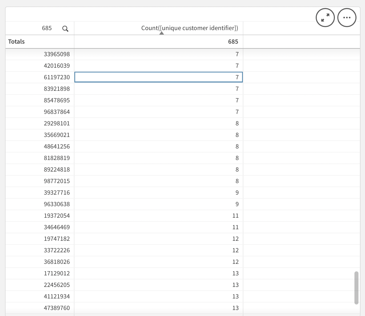This screenshot has height=316, width=365.
Task: Pick customer ID 47389760
Action: pos(57,308)
